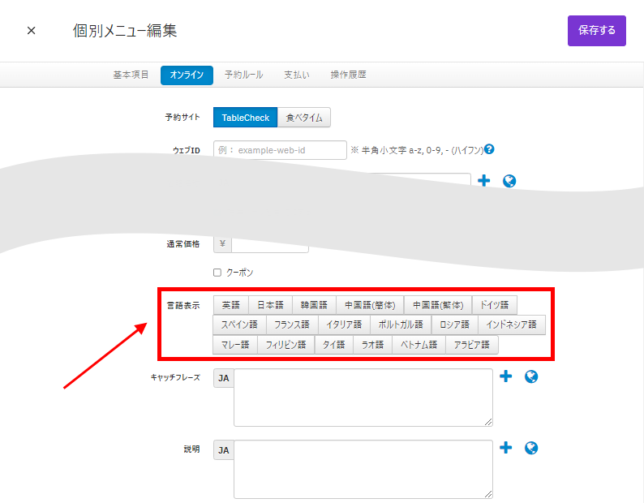Close the menu editor with X icon
644x503 pixels.
click(32, 31)
